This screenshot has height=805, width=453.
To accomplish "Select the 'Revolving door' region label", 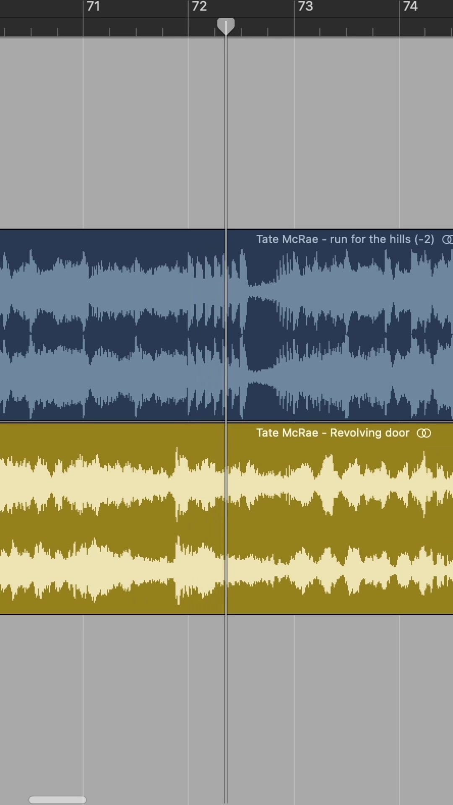I will click(333, 433).
